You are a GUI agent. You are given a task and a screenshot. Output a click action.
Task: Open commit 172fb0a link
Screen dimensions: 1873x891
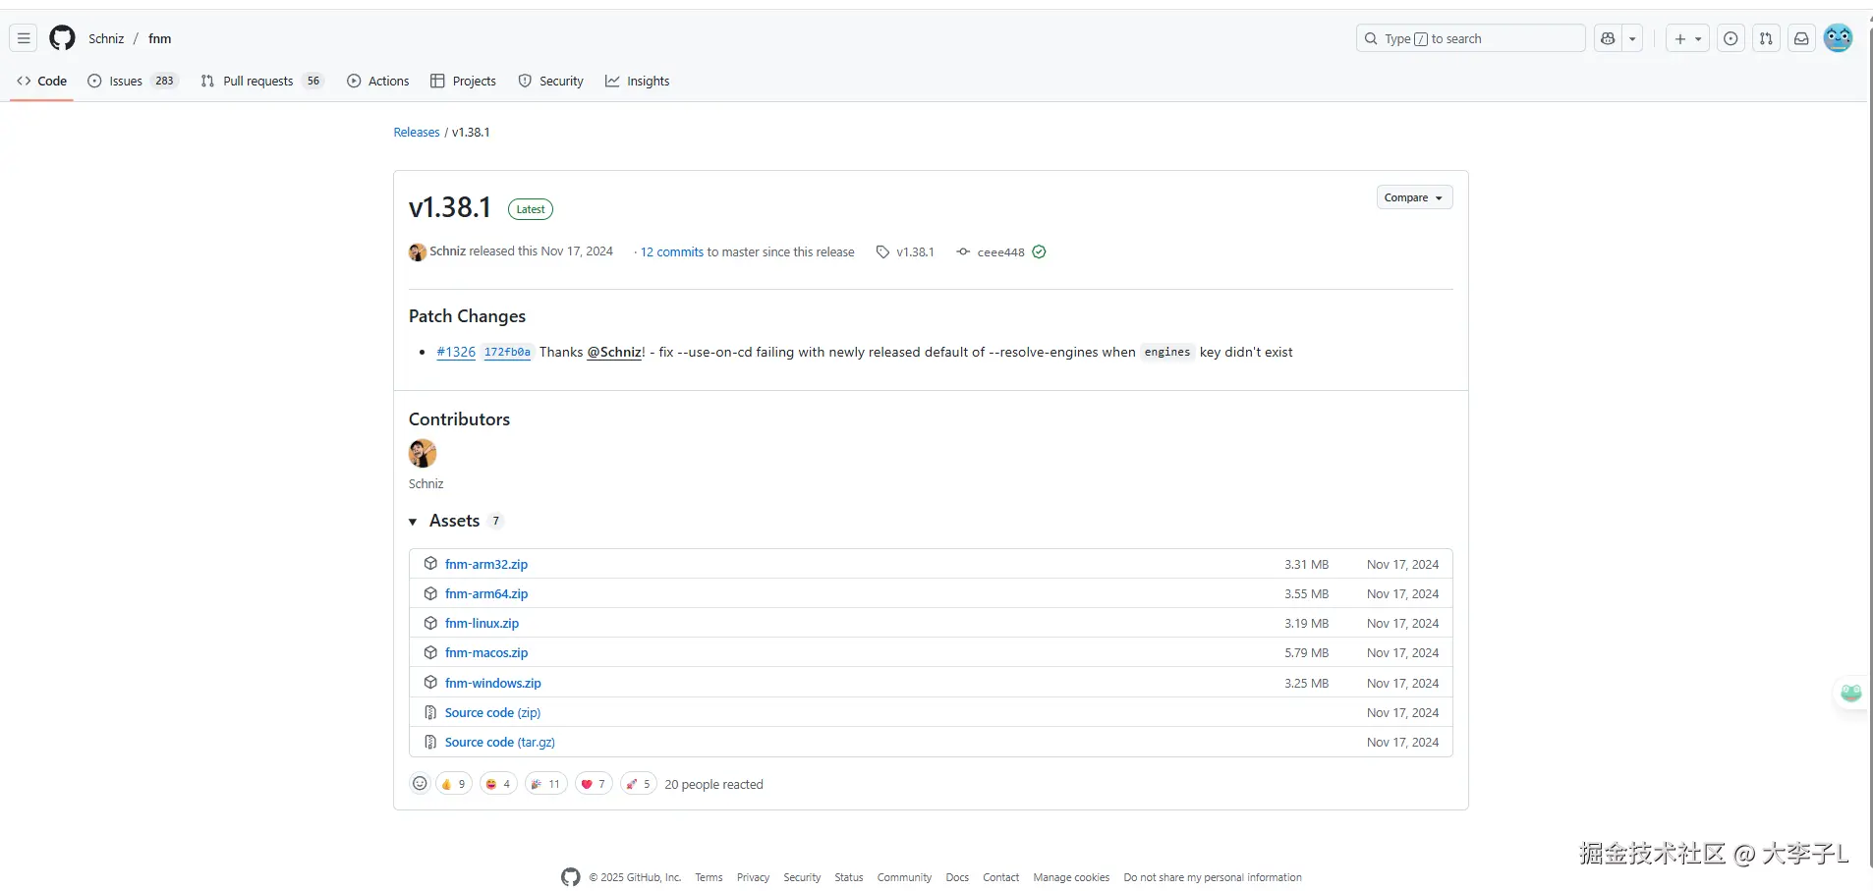coord(507,353)
